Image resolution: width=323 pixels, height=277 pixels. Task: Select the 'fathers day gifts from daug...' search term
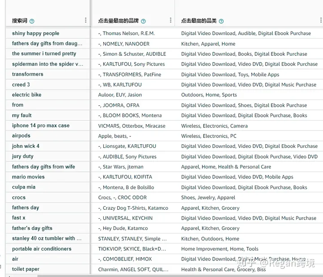[x=47, y=43]
